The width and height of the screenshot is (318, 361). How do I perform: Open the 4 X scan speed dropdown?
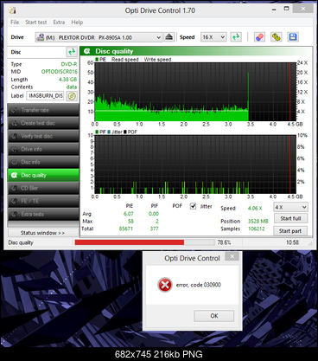coord(290,207)
